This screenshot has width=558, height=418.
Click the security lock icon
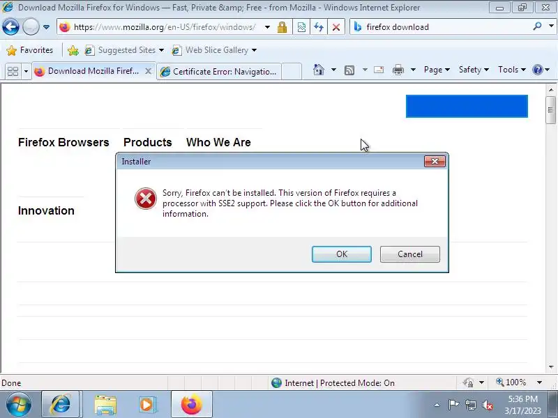(282, 27)
